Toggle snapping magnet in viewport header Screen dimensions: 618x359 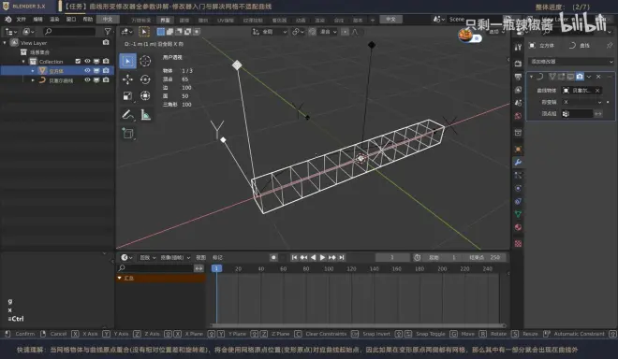[x=312, y=32]
